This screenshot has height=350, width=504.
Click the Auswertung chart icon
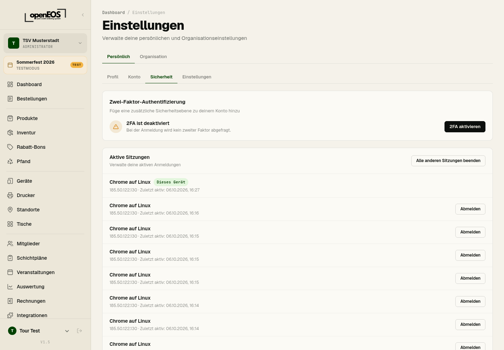[10, 287]
